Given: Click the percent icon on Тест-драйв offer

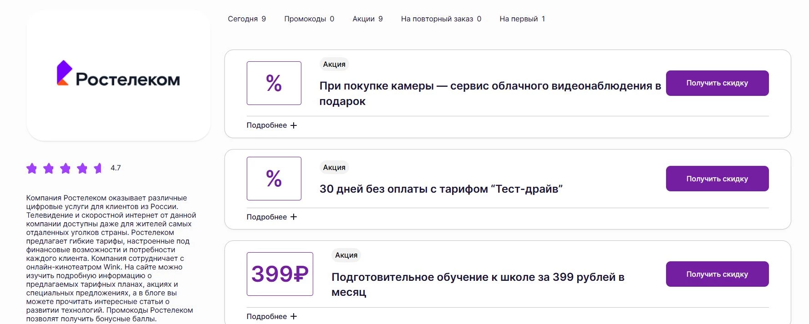Looking at the screenshot, I should tap(274, 179).
